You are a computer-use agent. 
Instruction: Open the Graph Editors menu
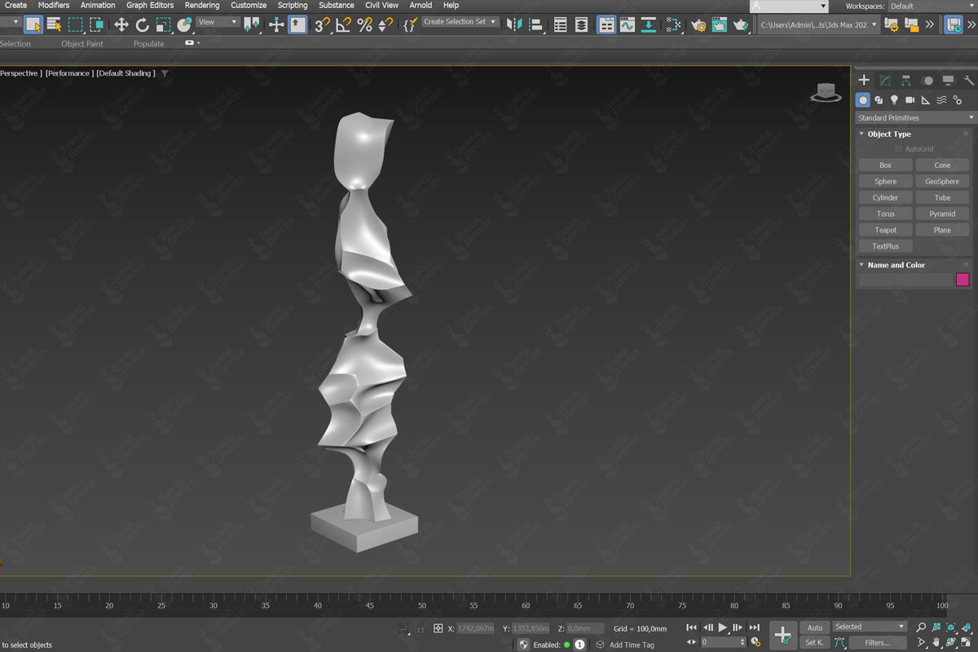point(150,5)
